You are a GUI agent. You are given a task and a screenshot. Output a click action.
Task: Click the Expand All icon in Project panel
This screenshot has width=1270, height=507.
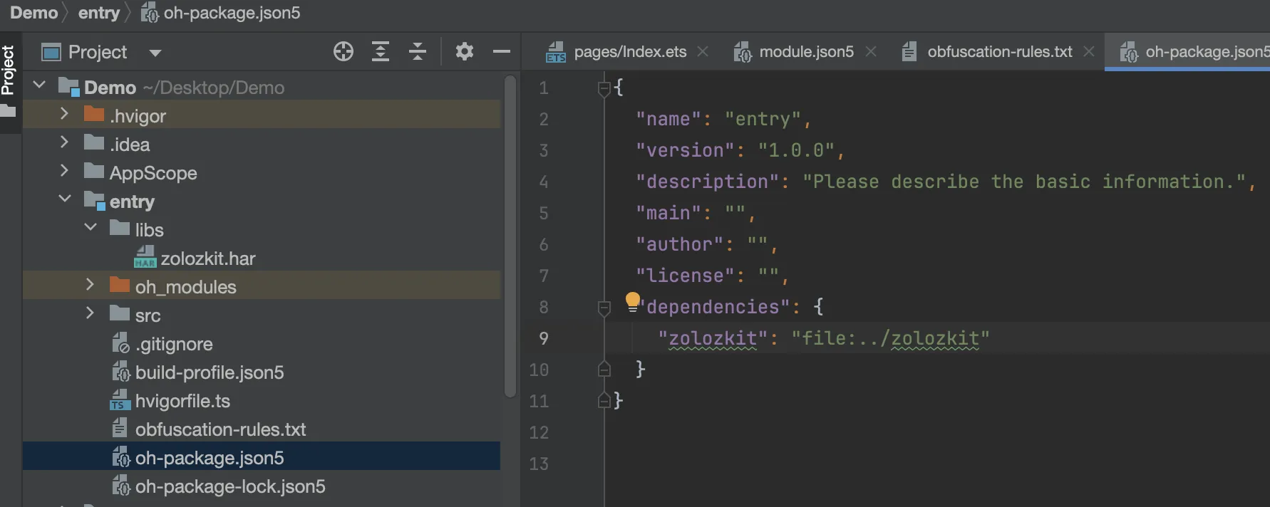381,51
